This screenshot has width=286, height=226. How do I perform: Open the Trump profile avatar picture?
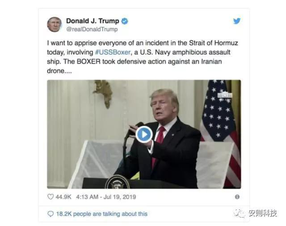55,25
